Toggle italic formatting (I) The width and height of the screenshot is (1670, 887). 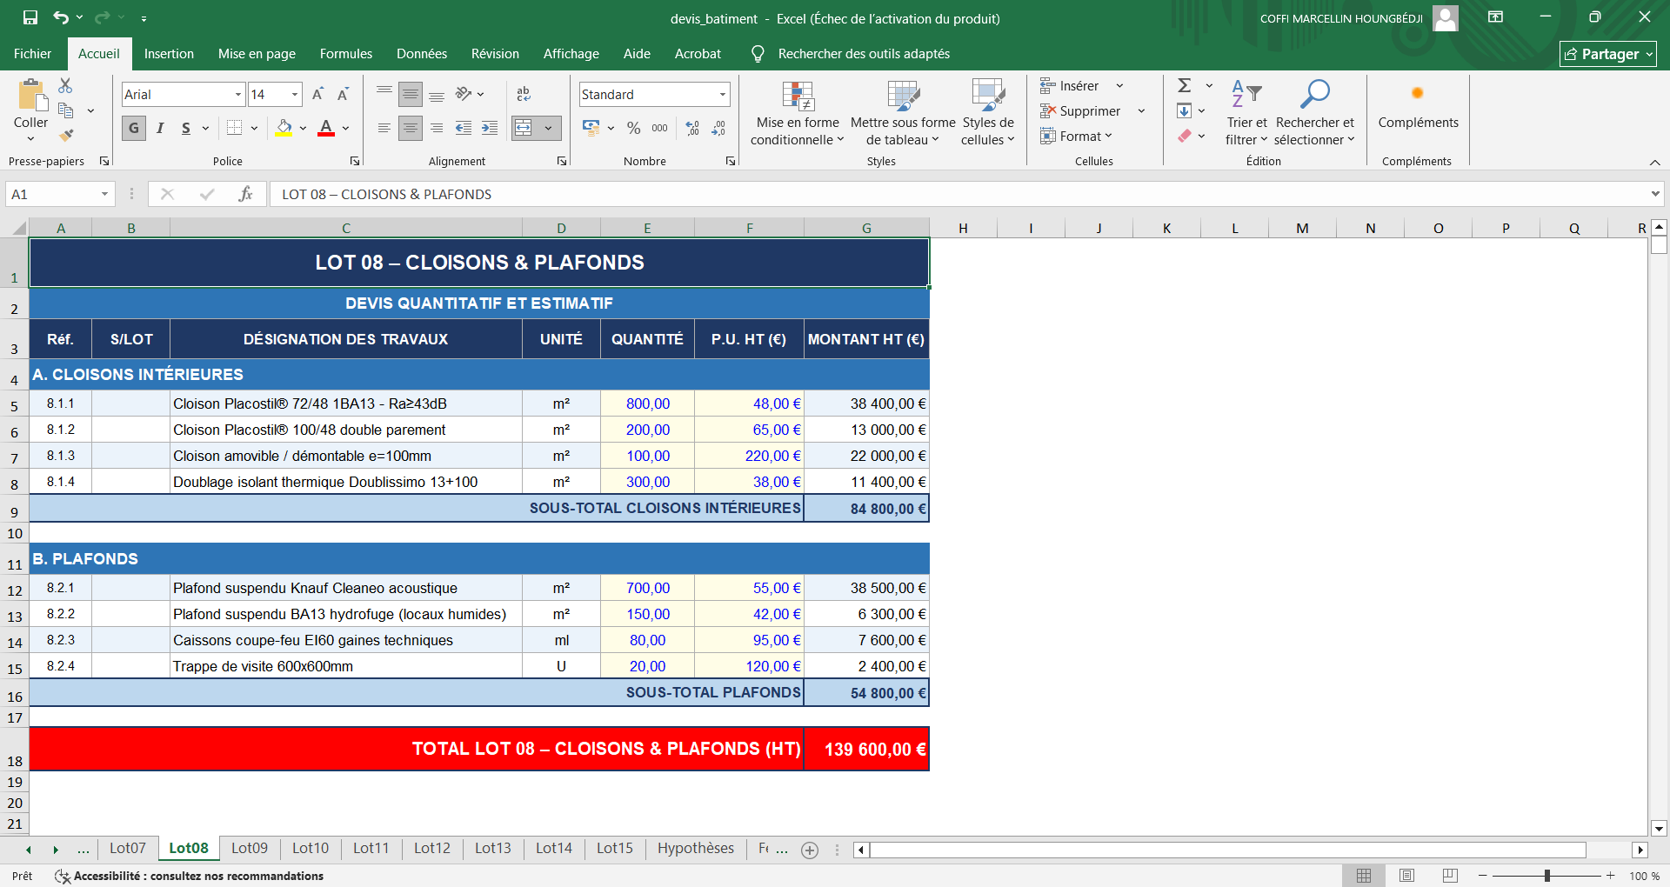click(x=160, y=129)
